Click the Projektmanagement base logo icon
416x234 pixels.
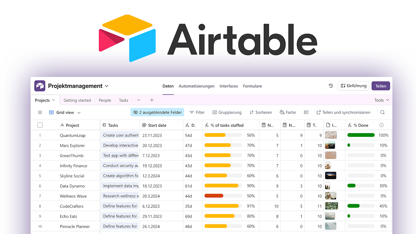[40, 86]
